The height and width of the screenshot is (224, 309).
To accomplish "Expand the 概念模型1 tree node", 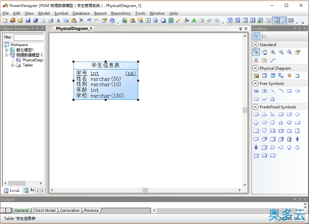I will point(6,50).
